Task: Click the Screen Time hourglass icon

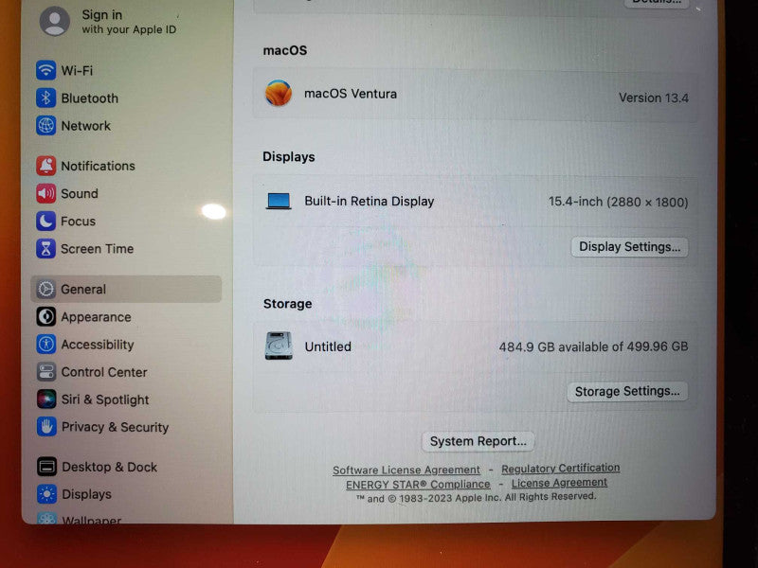Action: (x=45, y=248)
